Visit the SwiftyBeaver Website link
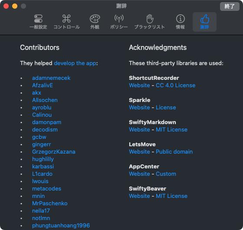The image size is (243, 230). pos(139,196)
